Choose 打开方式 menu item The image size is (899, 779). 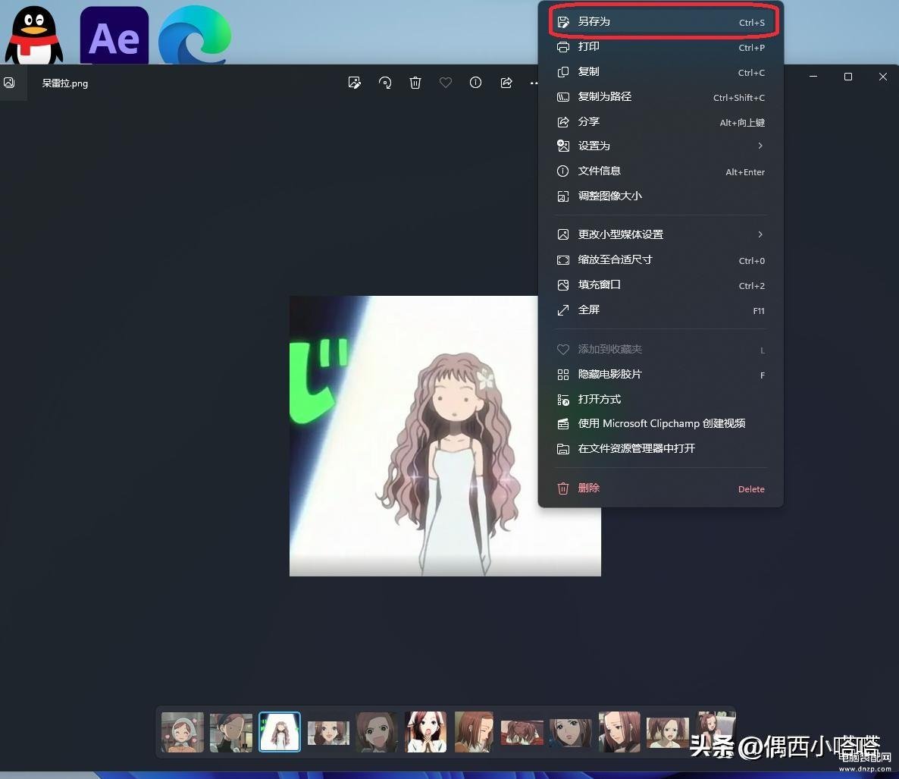coord(660,399)
